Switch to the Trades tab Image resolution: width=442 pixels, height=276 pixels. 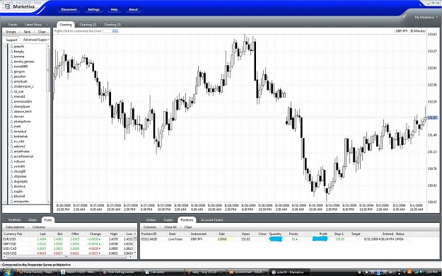(x=168, y=220)
